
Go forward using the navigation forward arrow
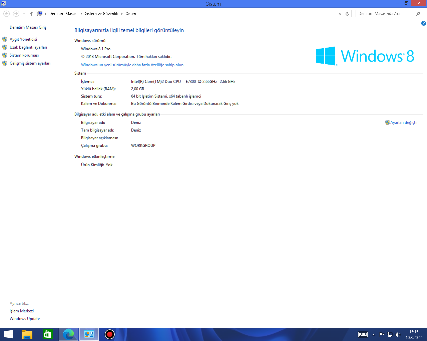click(x=16, y=14)
